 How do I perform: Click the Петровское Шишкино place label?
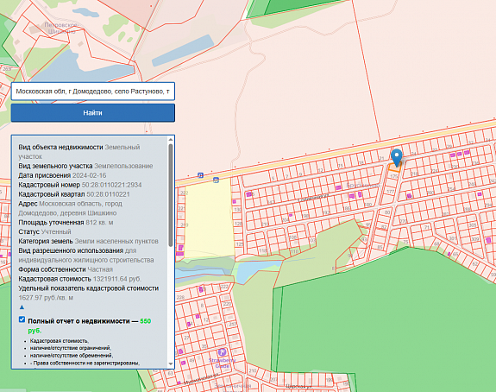tap(61, 28)
